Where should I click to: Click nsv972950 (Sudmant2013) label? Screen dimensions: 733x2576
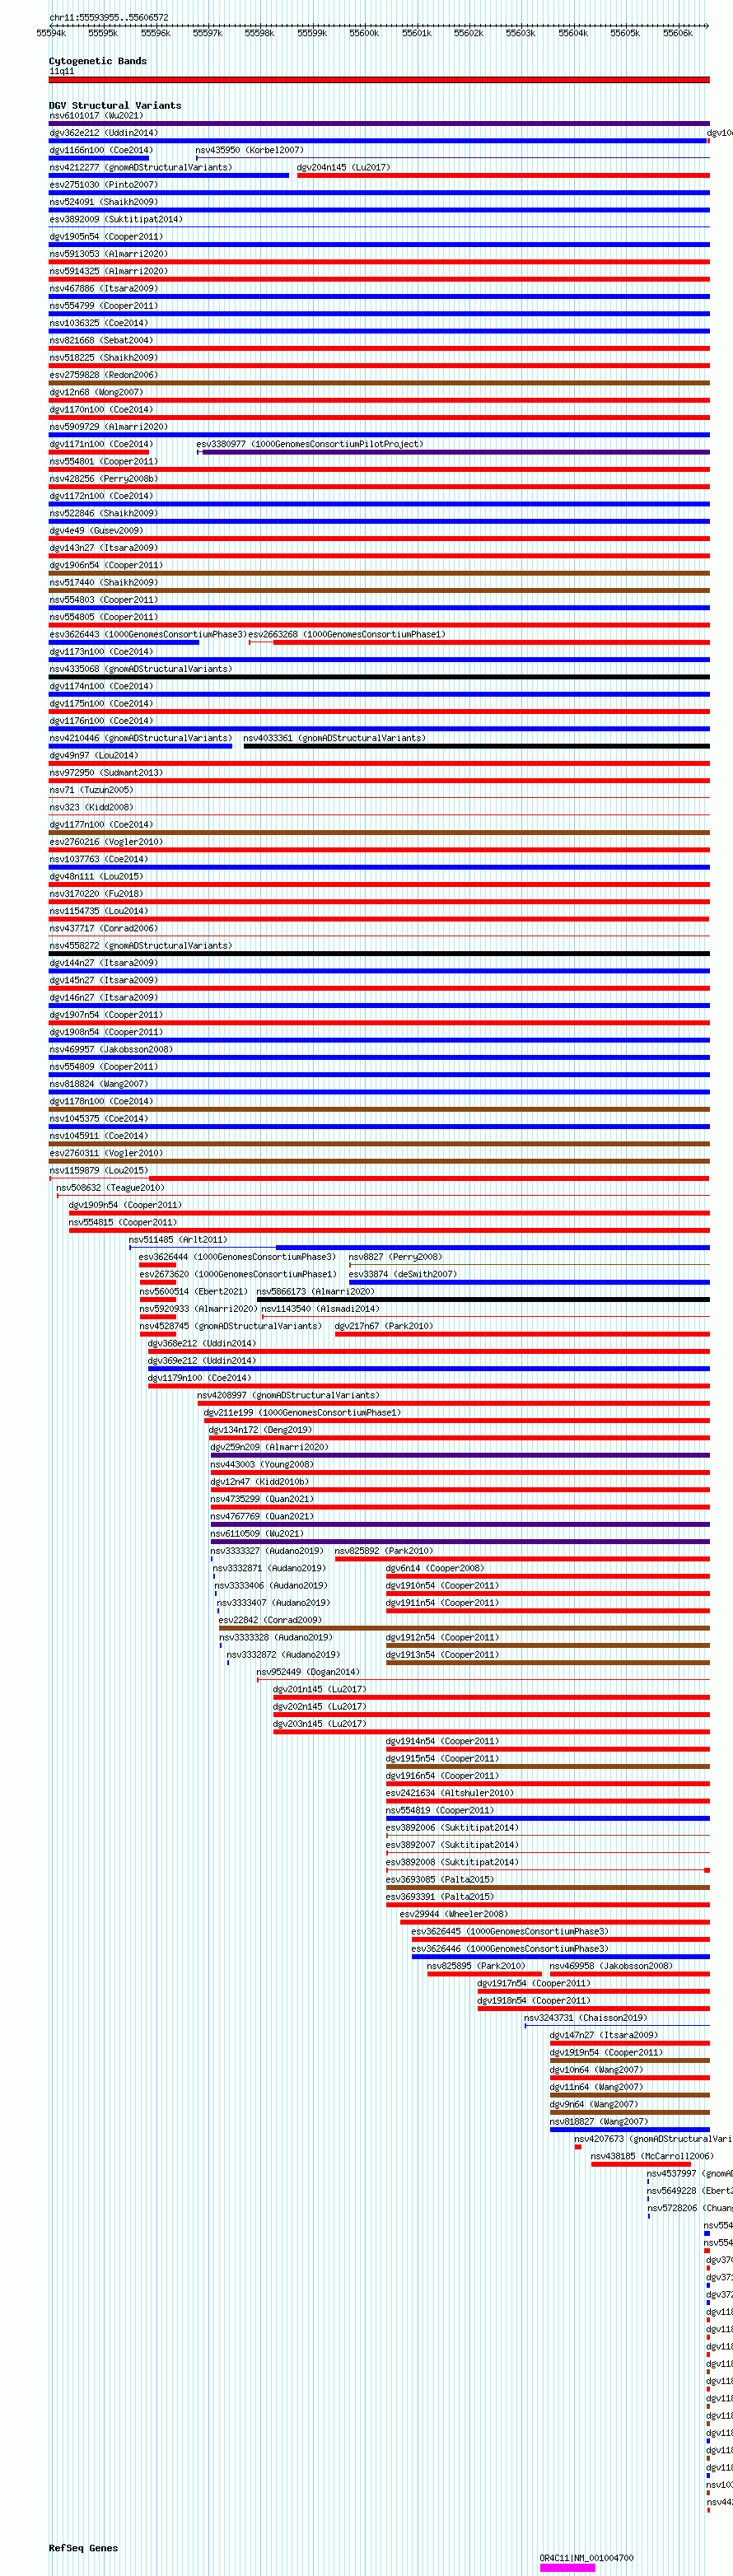coord(106,772)
